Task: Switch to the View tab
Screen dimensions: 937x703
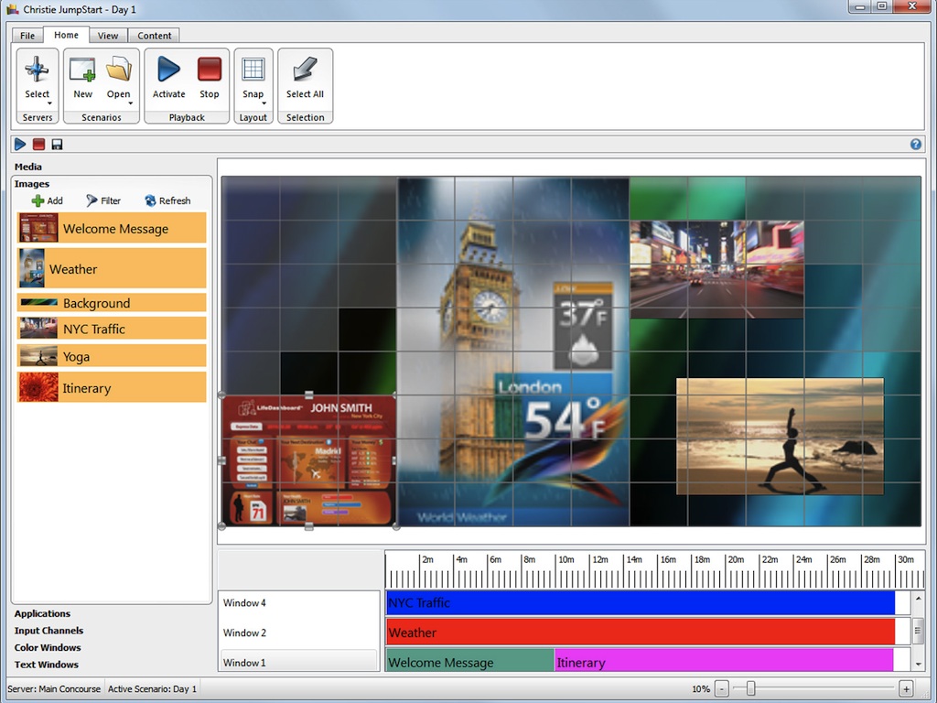Action: (108, 36)
